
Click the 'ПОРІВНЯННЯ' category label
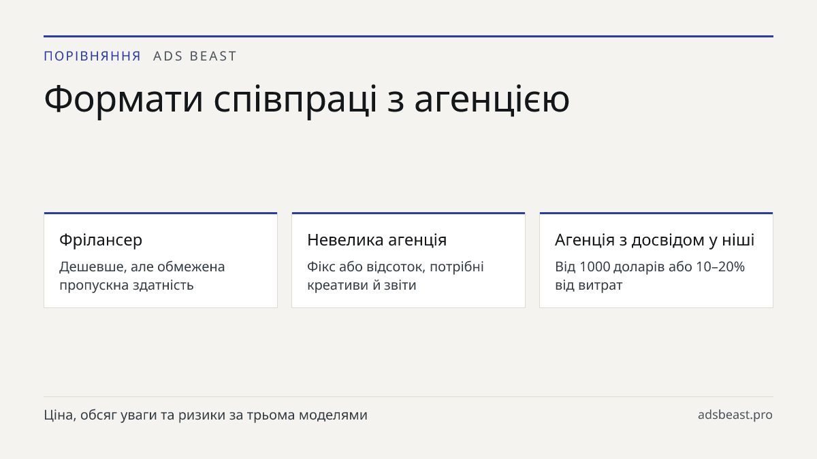pos(93,56)
